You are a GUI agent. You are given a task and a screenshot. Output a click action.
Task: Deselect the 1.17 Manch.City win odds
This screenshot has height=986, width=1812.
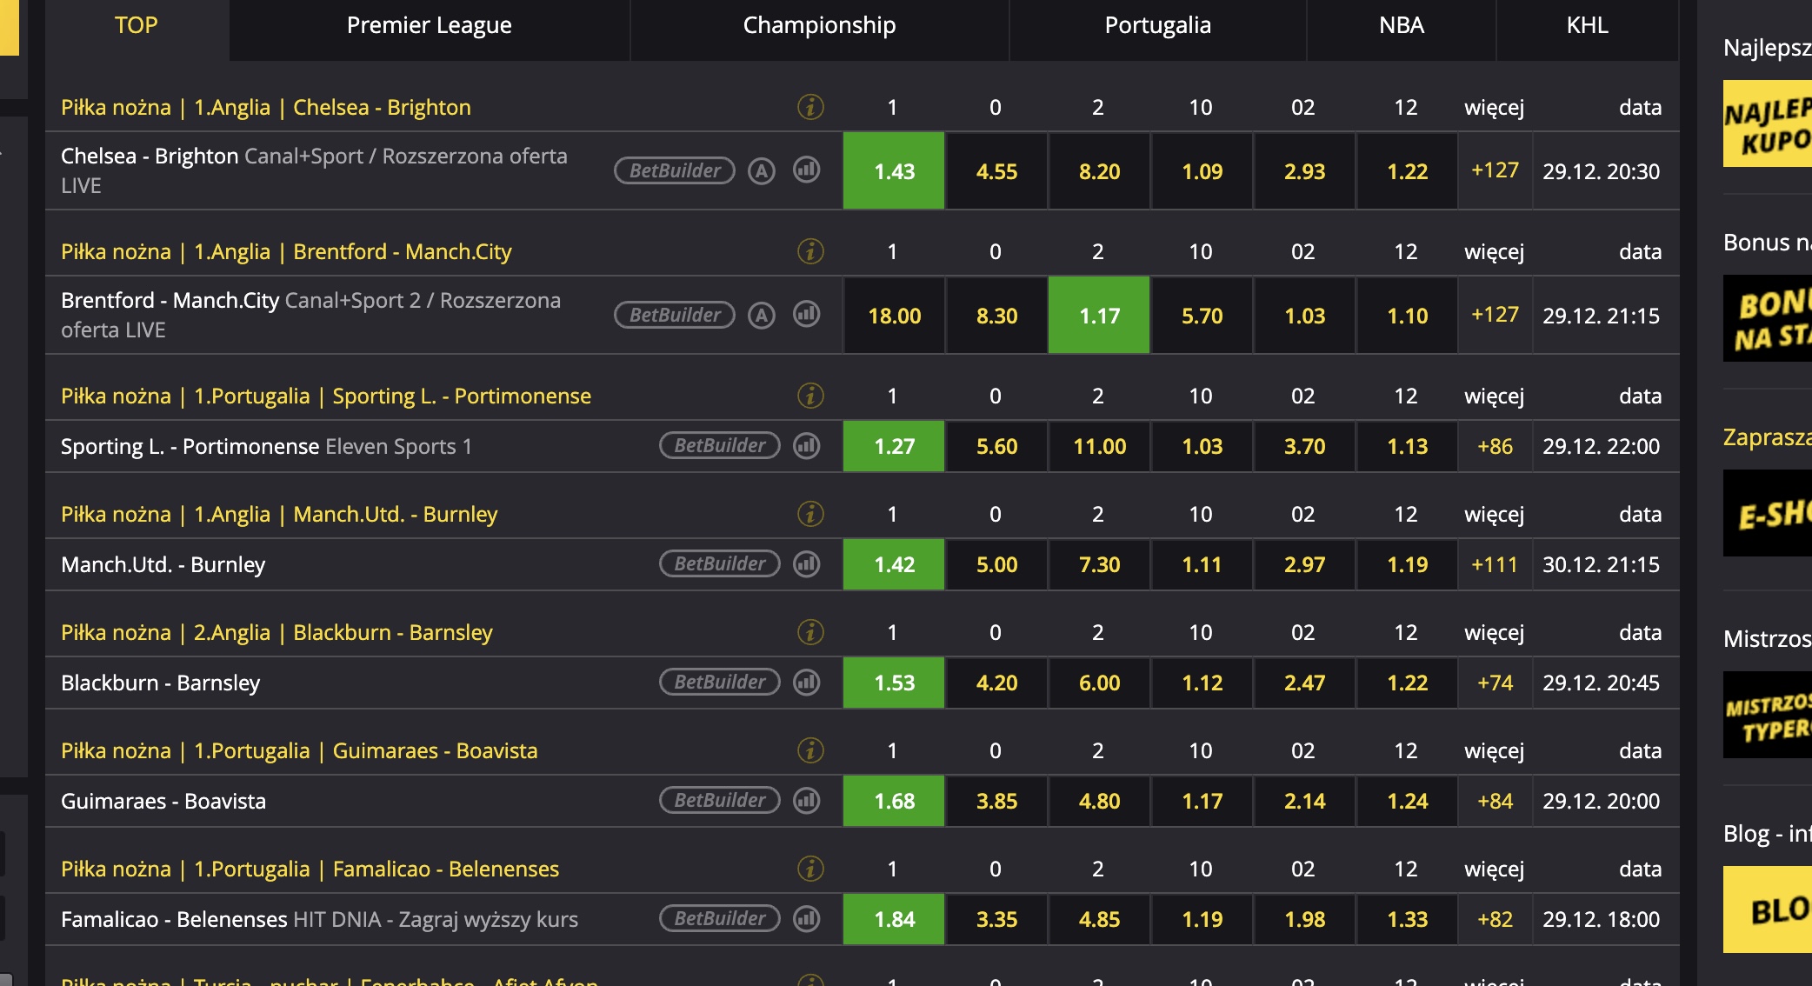pos(1099,315)
